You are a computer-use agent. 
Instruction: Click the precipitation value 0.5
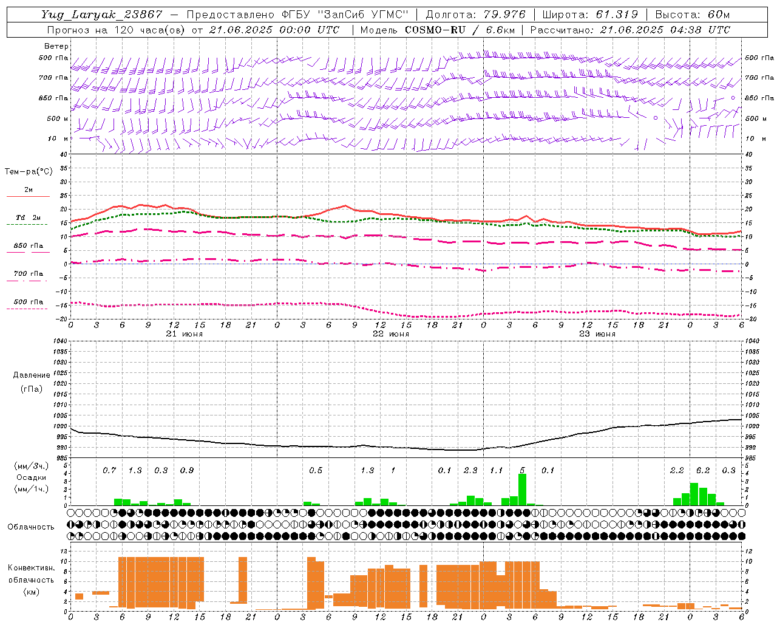pos(316,470)
